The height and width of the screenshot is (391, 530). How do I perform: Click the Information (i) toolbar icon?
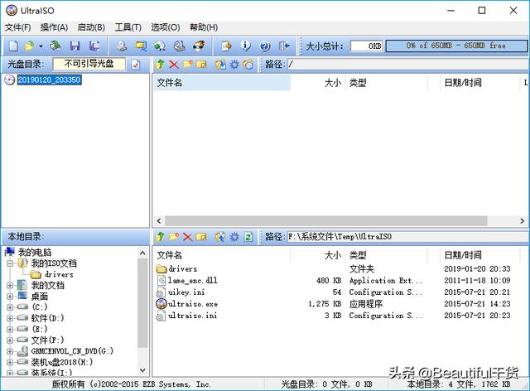[x=246, y=46]
